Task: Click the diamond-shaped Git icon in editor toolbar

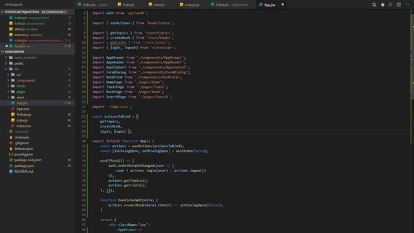Action: pos(382,5)
